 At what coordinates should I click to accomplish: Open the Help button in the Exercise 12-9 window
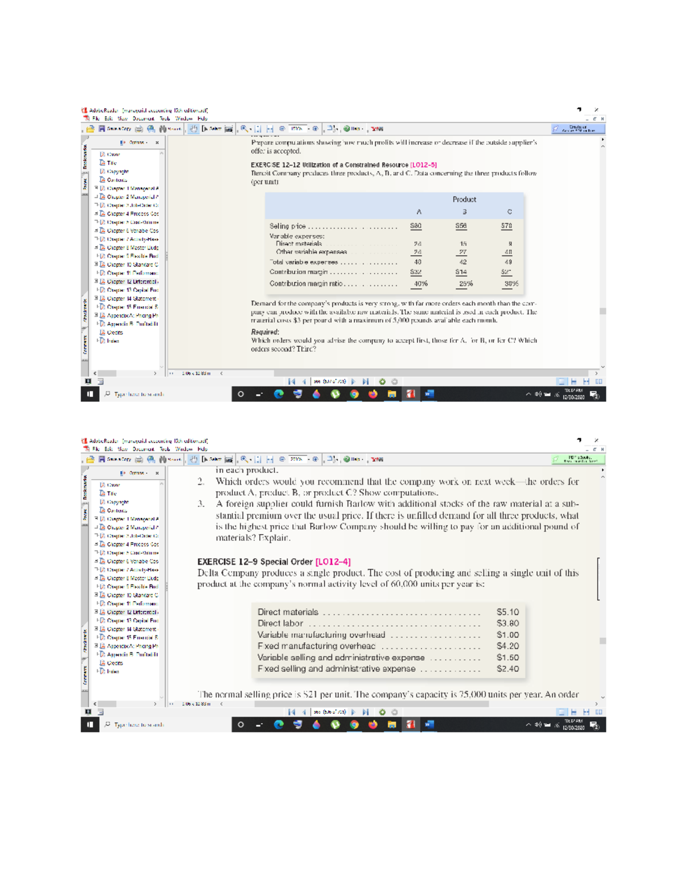[352, 460]
